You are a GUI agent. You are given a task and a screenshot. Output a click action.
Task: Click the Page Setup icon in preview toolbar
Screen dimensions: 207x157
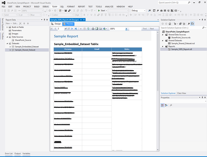click(100, 28)
